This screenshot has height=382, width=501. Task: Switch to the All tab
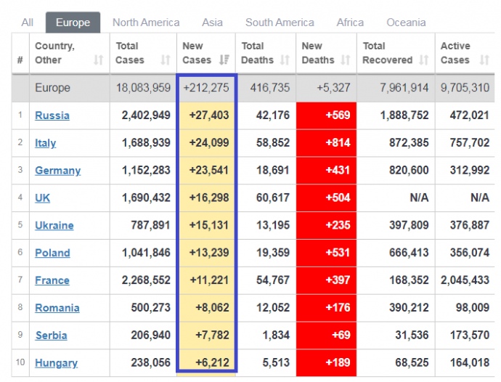tap(27, 23)
